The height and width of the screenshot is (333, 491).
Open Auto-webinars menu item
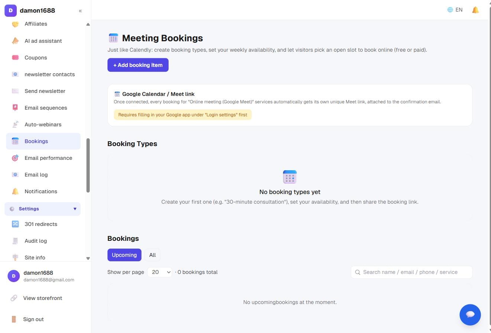[x=43, y=125]
